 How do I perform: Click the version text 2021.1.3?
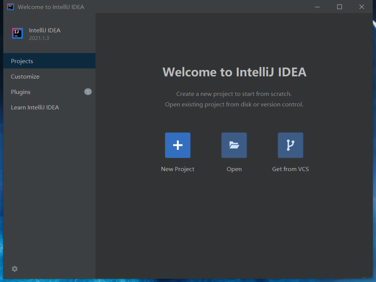pyautogui.click(x=39, y=38)
